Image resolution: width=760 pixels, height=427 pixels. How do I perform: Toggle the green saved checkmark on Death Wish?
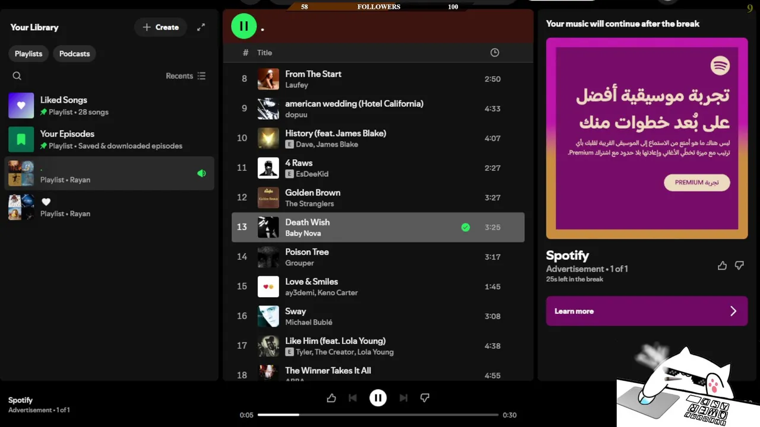(465, 227)
